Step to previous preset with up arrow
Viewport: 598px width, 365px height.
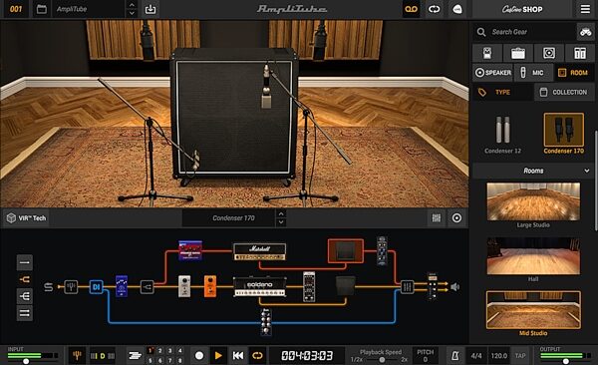click(132, 5)
